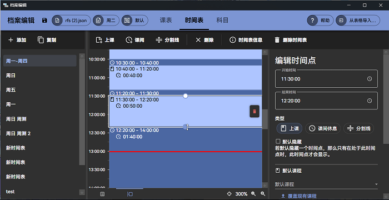389x200 pixels.
Task: Open the rfs (2).json file chip
Action: coord(71,21)
